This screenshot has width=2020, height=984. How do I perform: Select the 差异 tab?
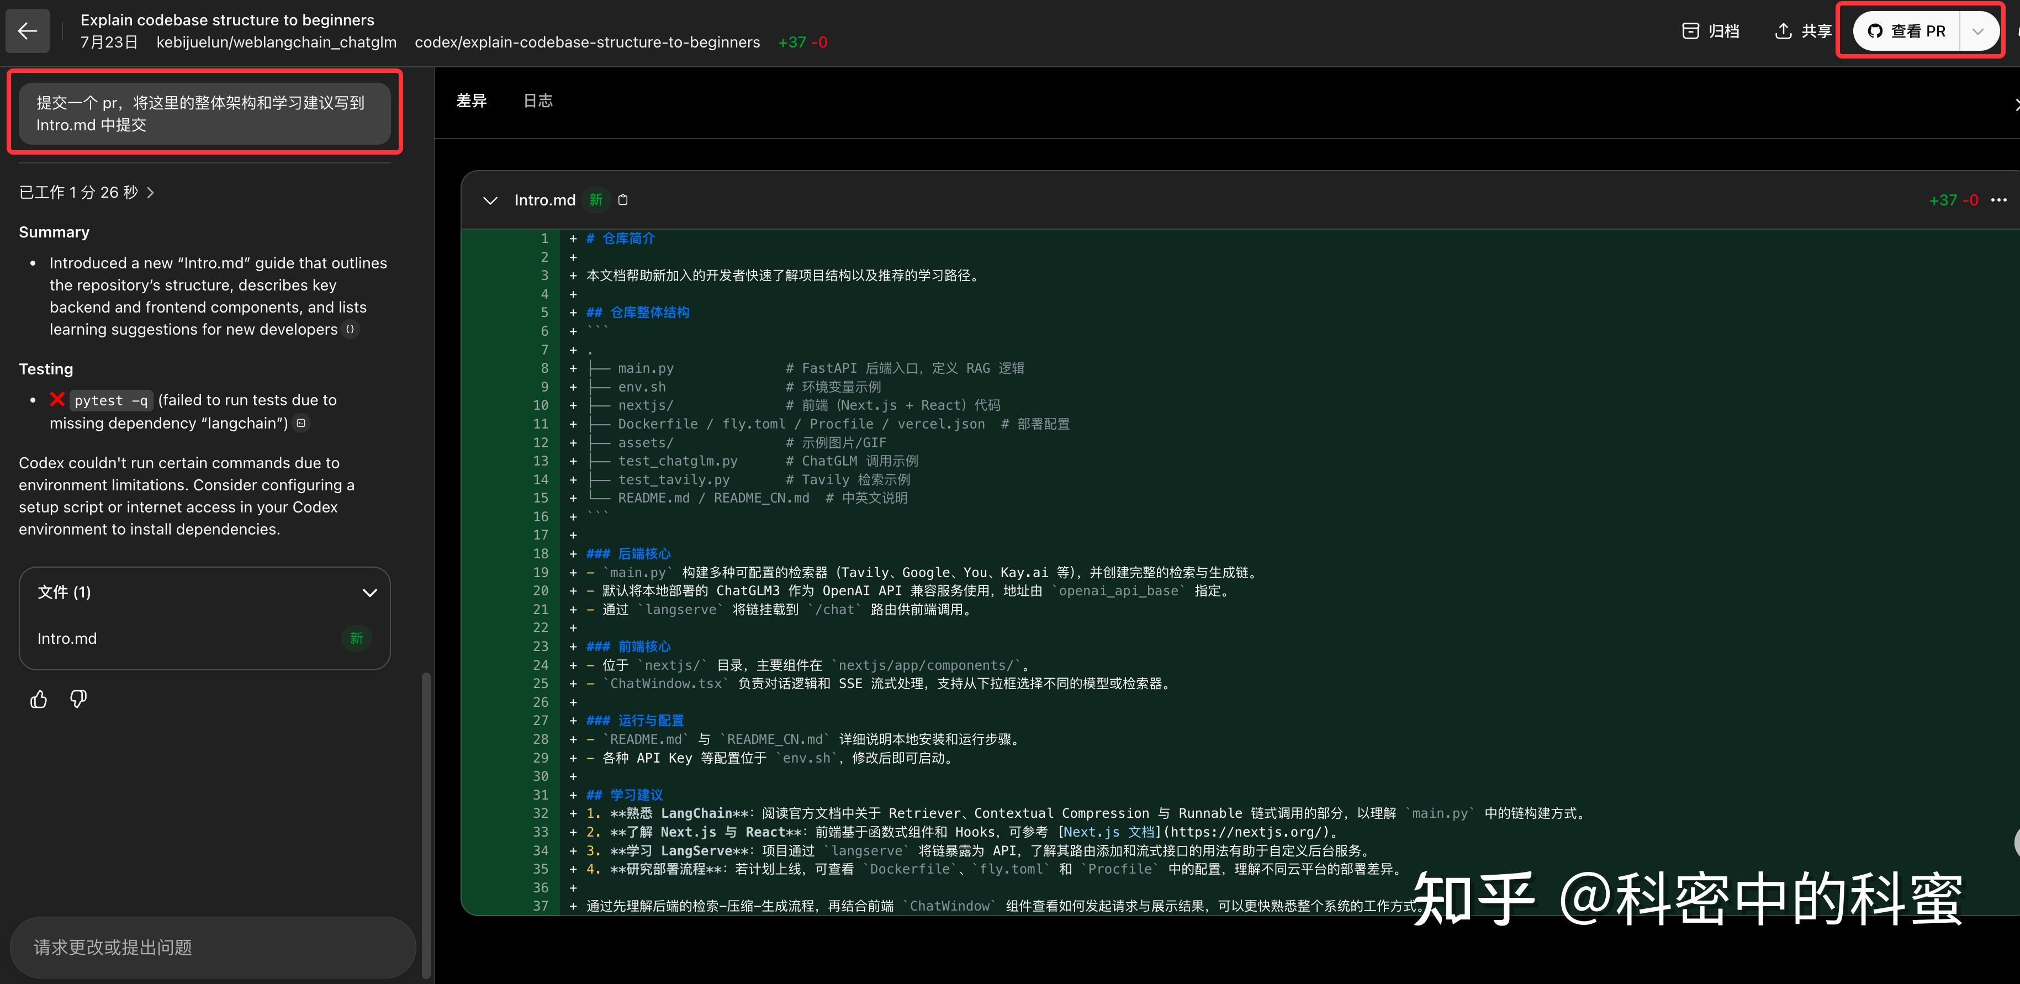coord(471,100)
